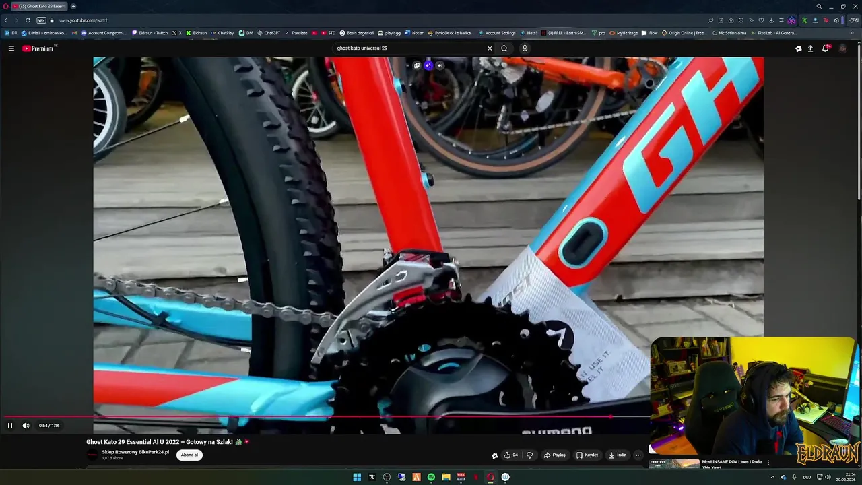Click the browser back arrow
Viewport: 862px width, 485px height.
click(x=5, y=20)
